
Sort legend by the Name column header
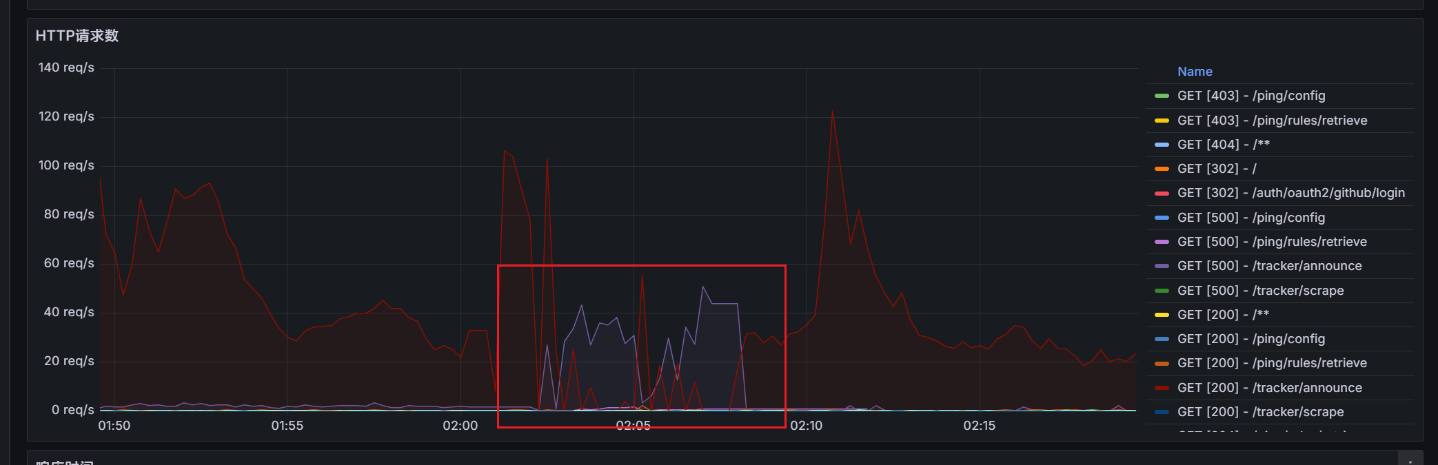(x=1194, y=72)
